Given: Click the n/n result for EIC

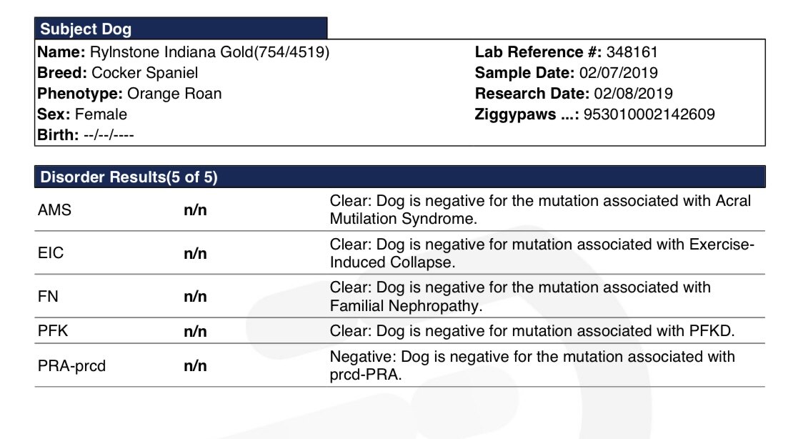Looking at the screenshot, I should coord(195,253).
